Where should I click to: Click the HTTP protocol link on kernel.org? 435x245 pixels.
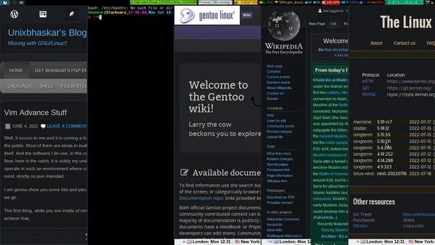point(368,82)
